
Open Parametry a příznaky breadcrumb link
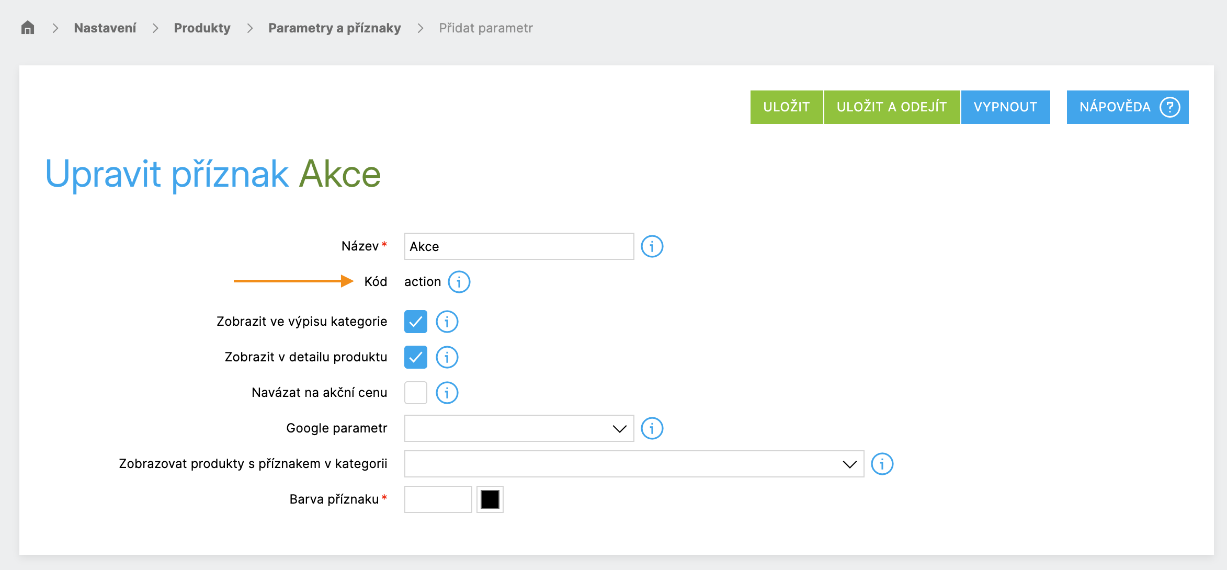pos(334,28)
